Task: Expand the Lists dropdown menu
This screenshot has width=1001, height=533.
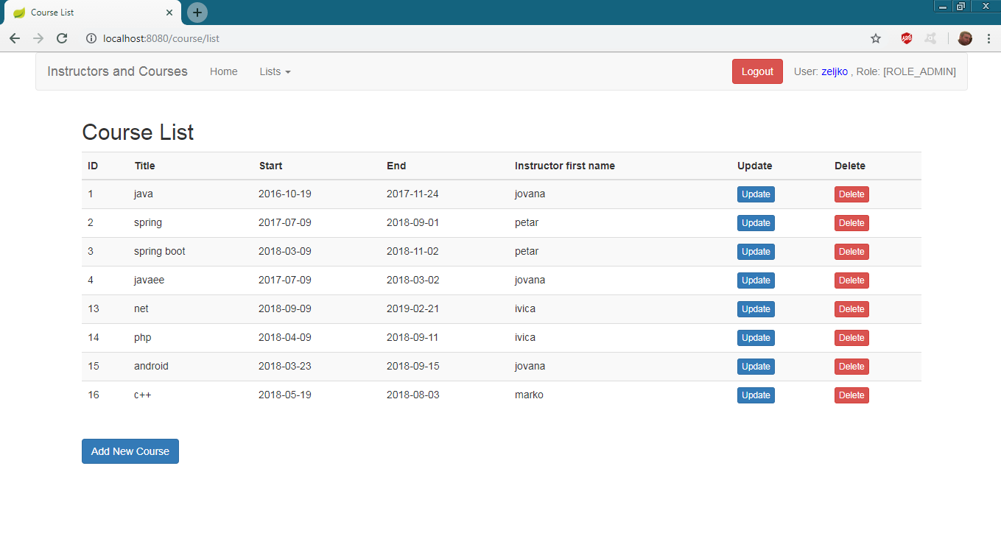Action: click(x=275, y=71)
